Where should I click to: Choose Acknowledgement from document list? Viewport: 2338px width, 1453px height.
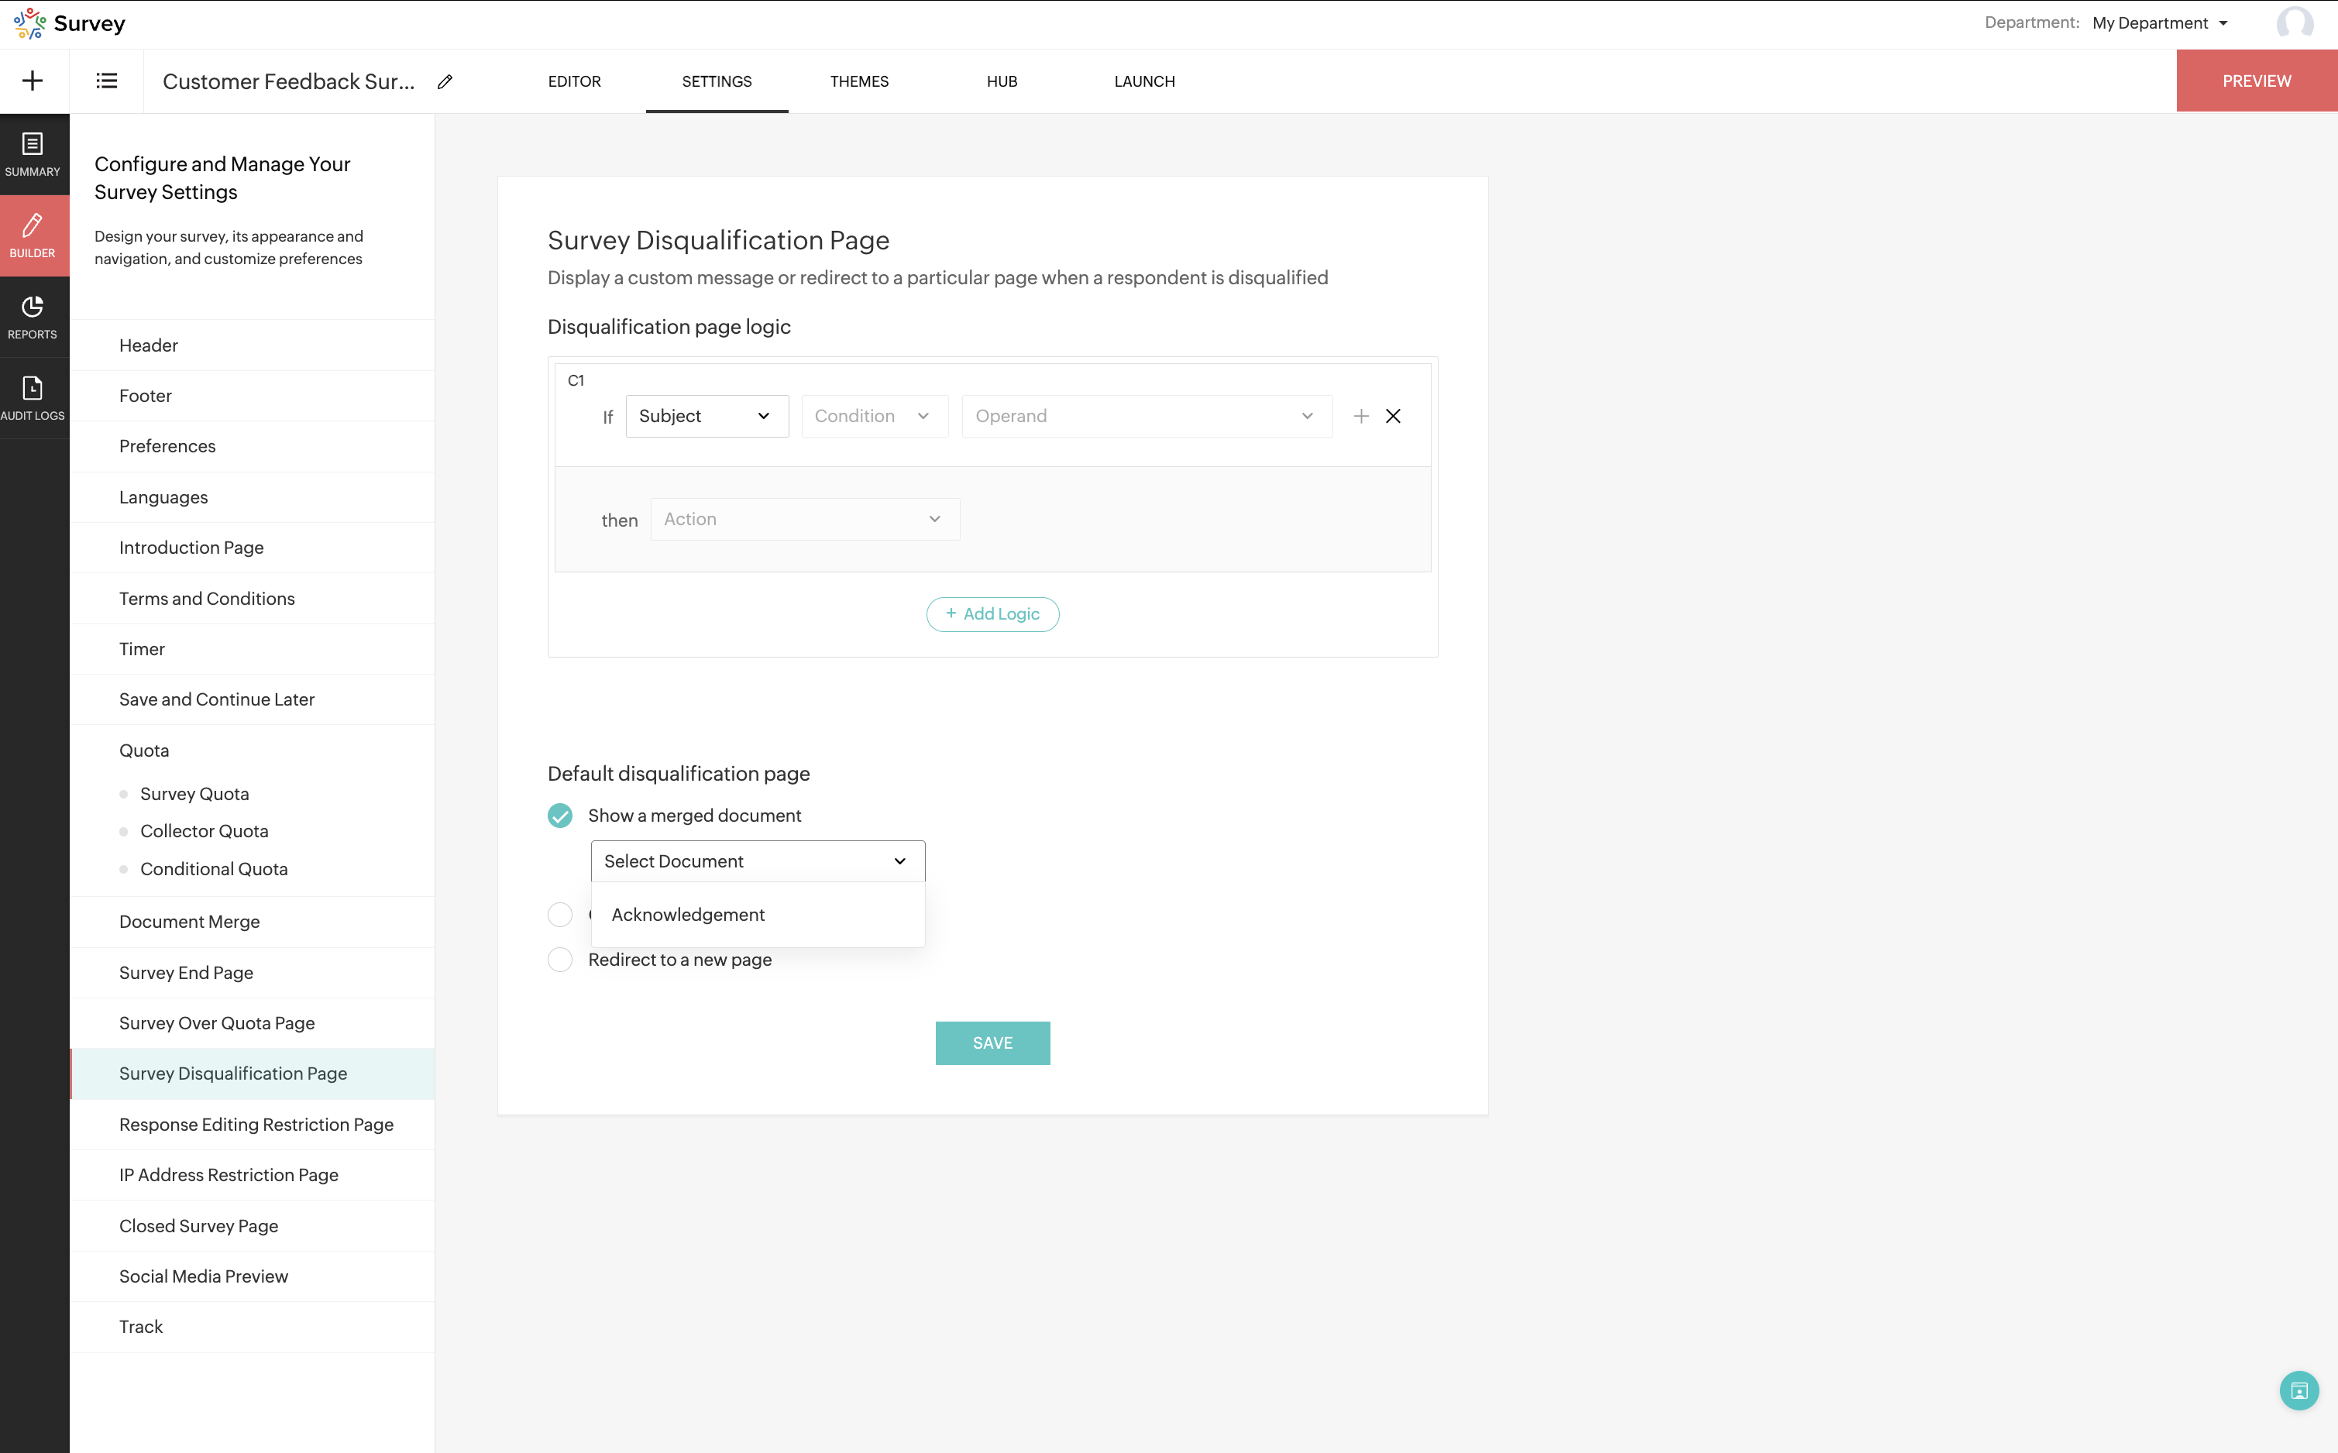click(688, 915)
